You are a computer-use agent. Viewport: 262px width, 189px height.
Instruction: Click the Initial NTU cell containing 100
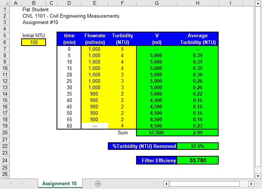click(x=34, y=42)
